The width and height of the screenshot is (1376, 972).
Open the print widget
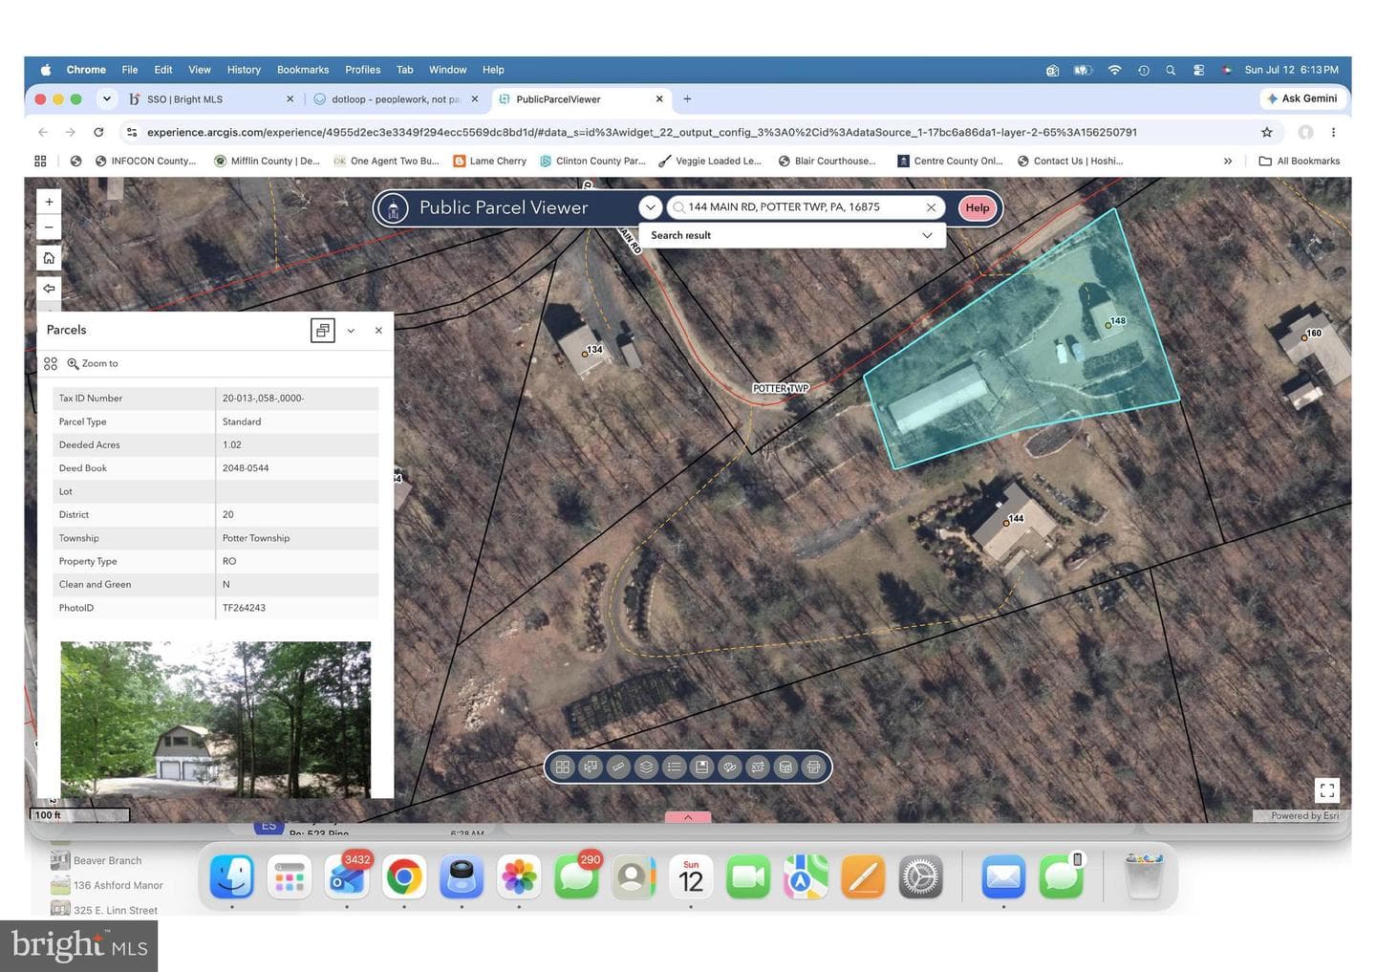[x=813, y=767]
